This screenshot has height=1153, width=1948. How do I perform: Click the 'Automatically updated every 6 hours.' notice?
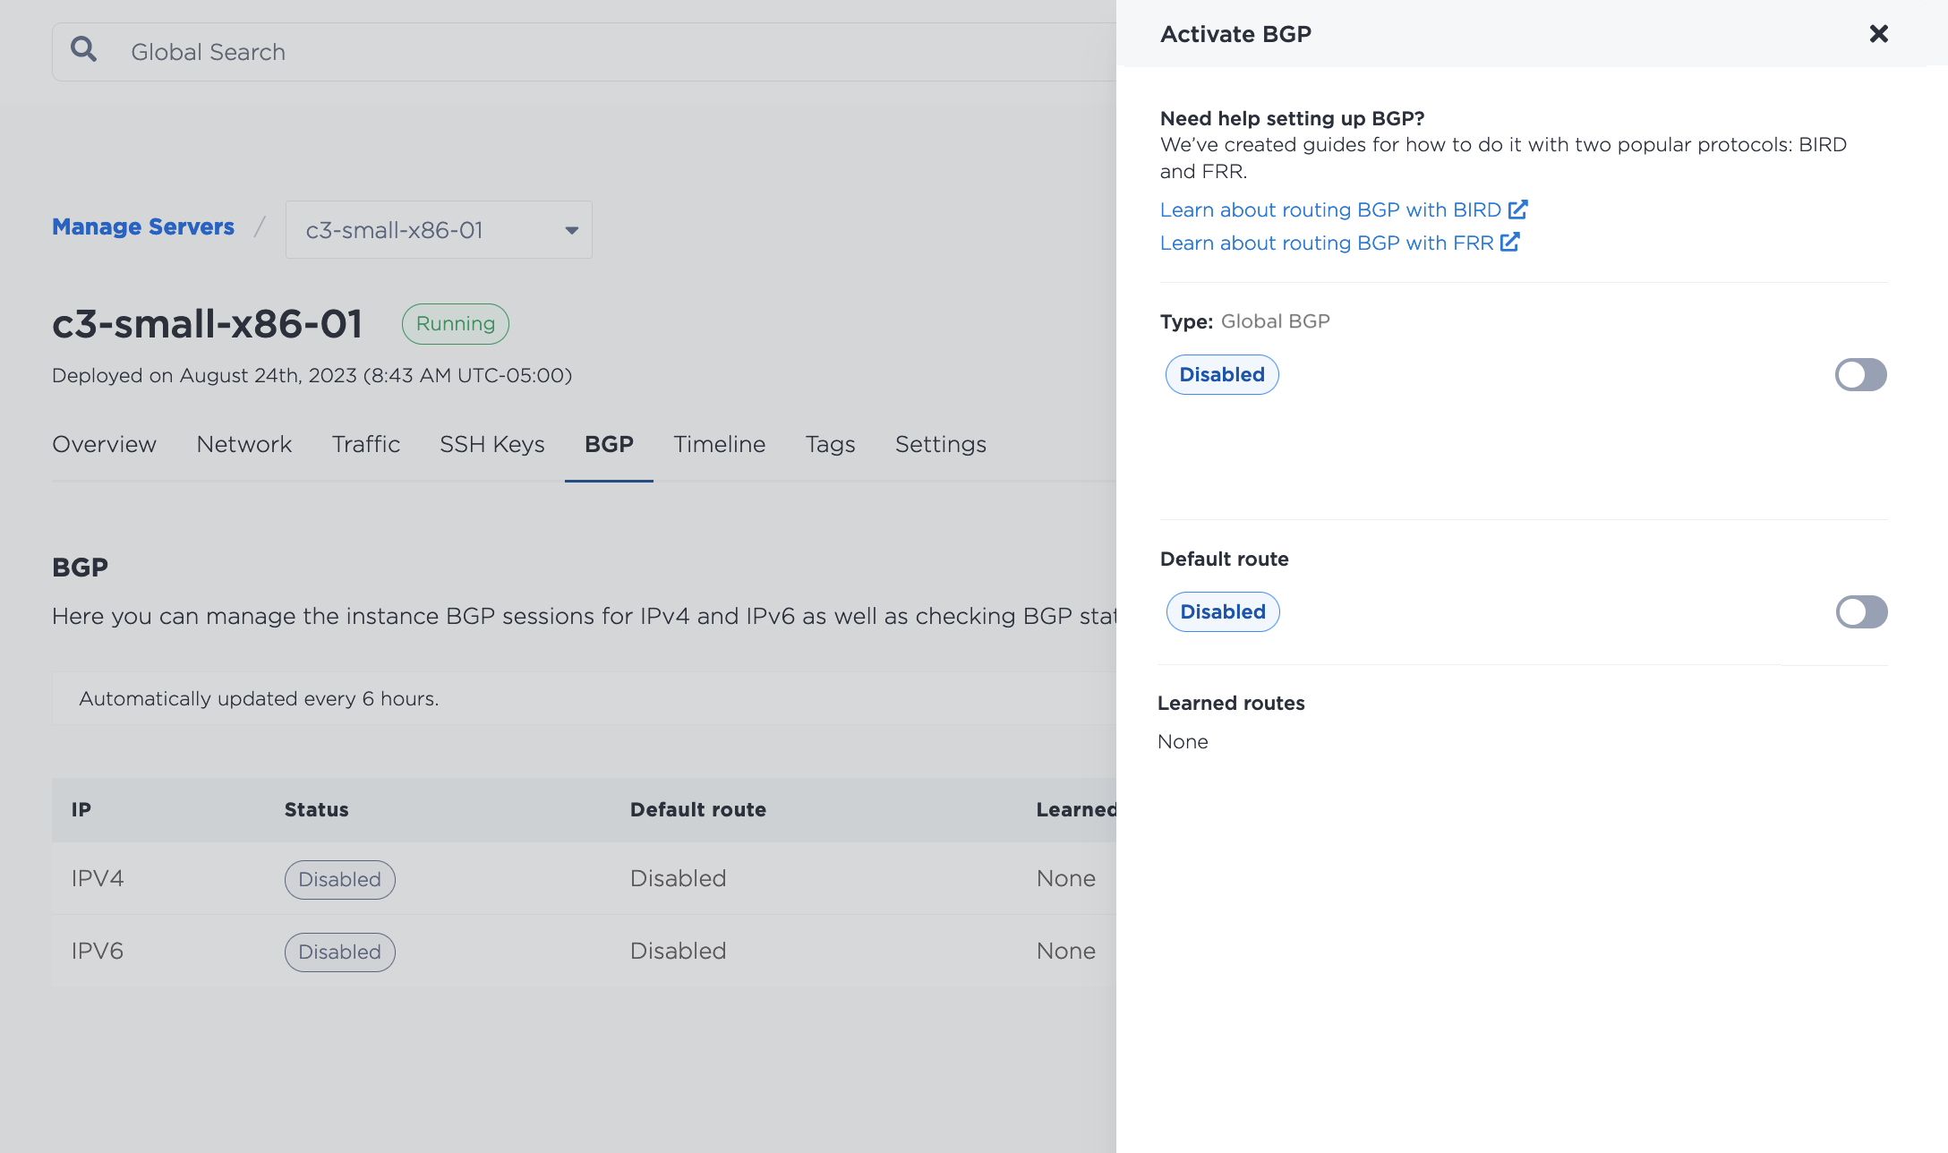tap(259, 698)
